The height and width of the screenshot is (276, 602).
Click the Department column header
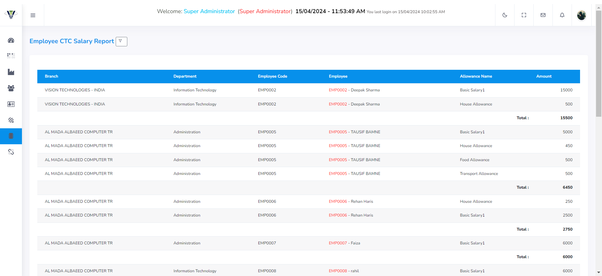click(185, 76)
